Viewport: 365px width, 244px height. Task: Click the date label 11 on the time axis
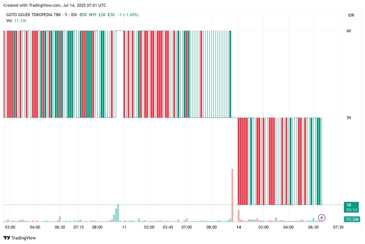click(x=124, y=227)
